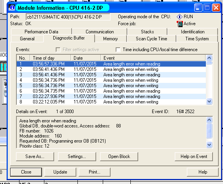The width and height of the screenshot is (223, 184).
Task: Click the Update button
Action: (x=60, y=172)
